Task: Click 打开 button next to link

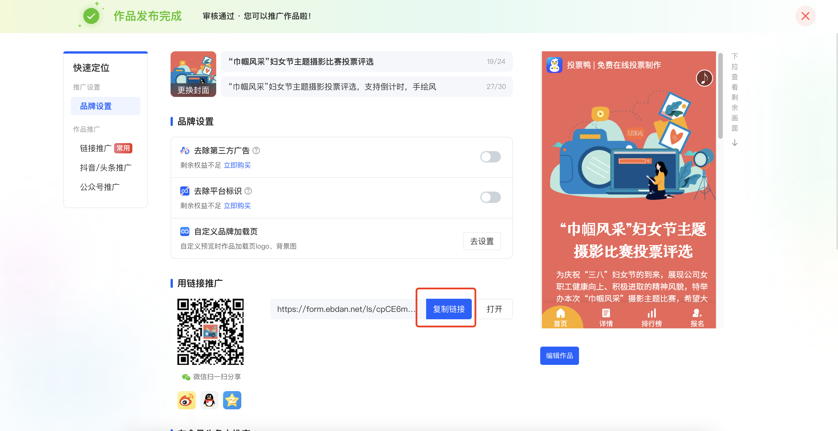Action: (494, 309)
